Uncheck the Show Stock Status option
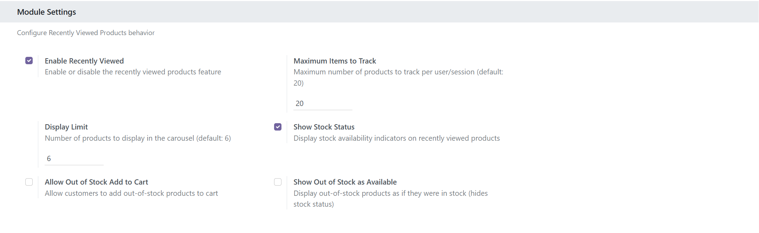This screenshot has width=759, height=233. (x=278, y=127)
